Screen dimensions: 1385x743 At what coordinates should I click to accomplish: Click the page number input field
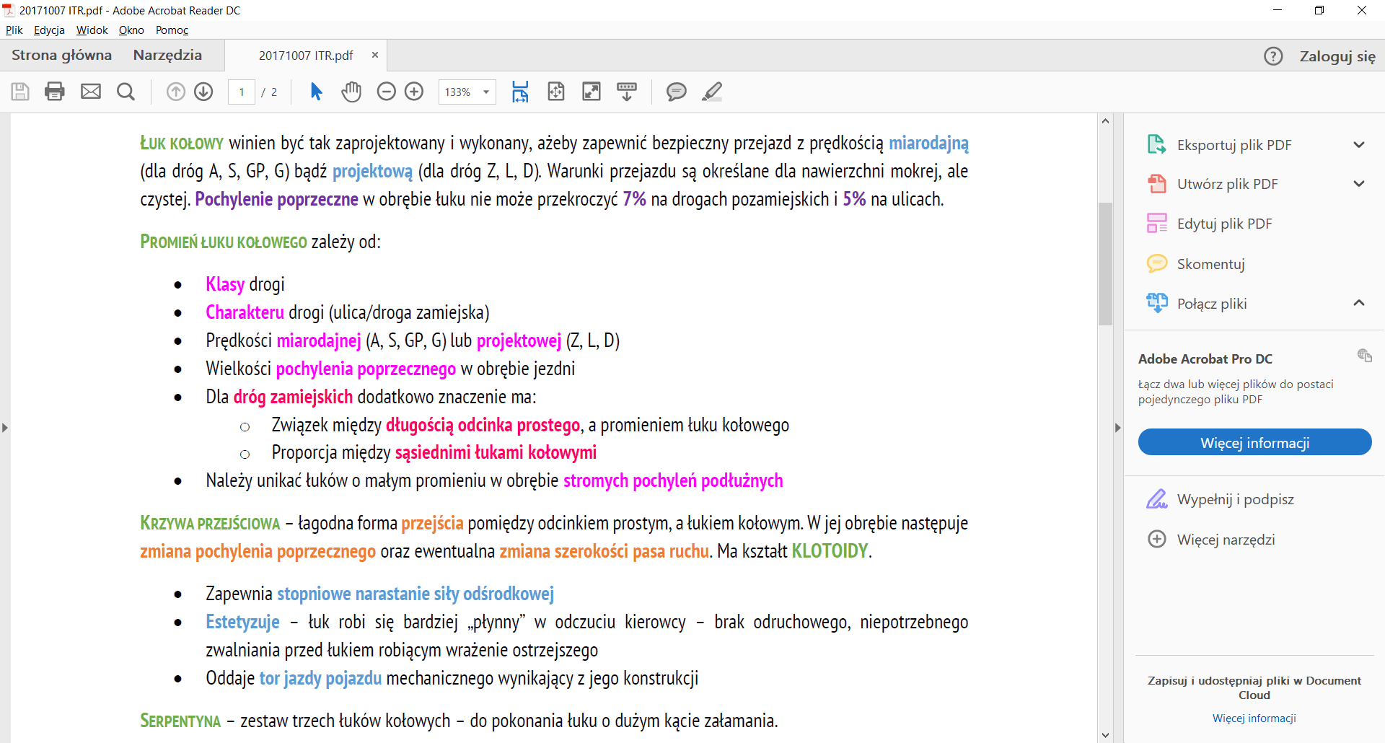[242, 92]
